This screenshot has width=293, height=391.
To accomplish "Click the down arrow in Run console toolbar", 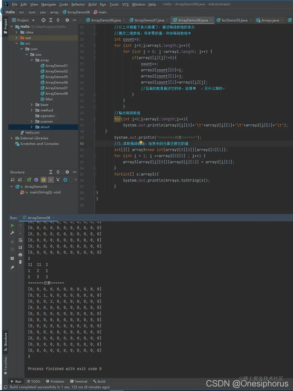I will pyautogui.click(x=20, y=233).
